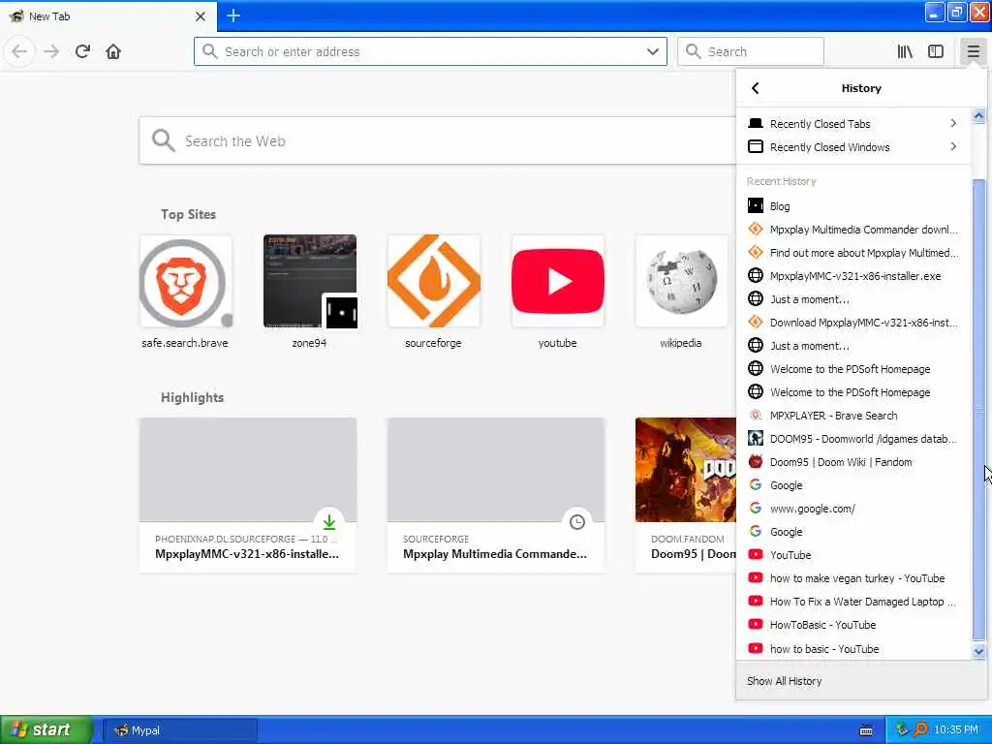
Task: Open the youtube top site tile
Action: click(x=557, y=292)
